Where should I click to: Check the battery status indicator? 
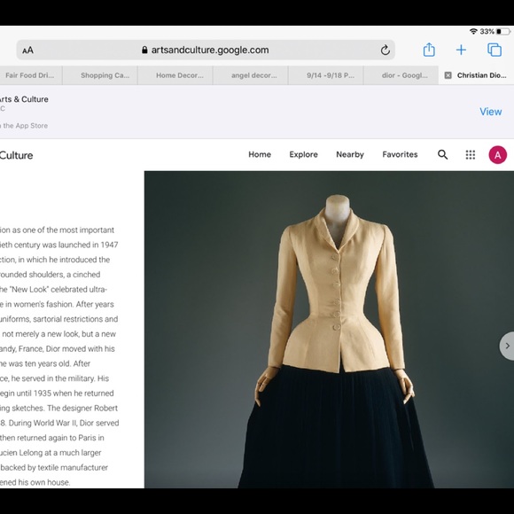[x=503, y=32]
